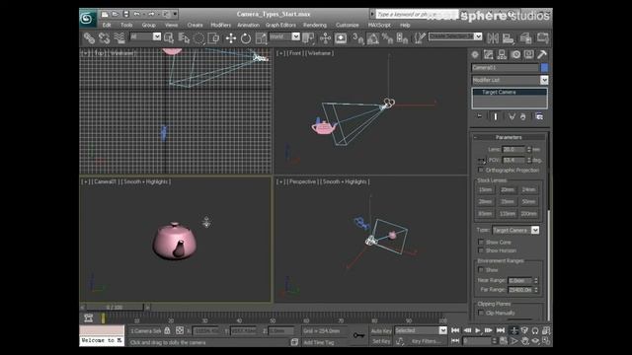Click the Undo arrow icon
The height and width of the screenshot is (355, 632).
[x=137, y=14]
